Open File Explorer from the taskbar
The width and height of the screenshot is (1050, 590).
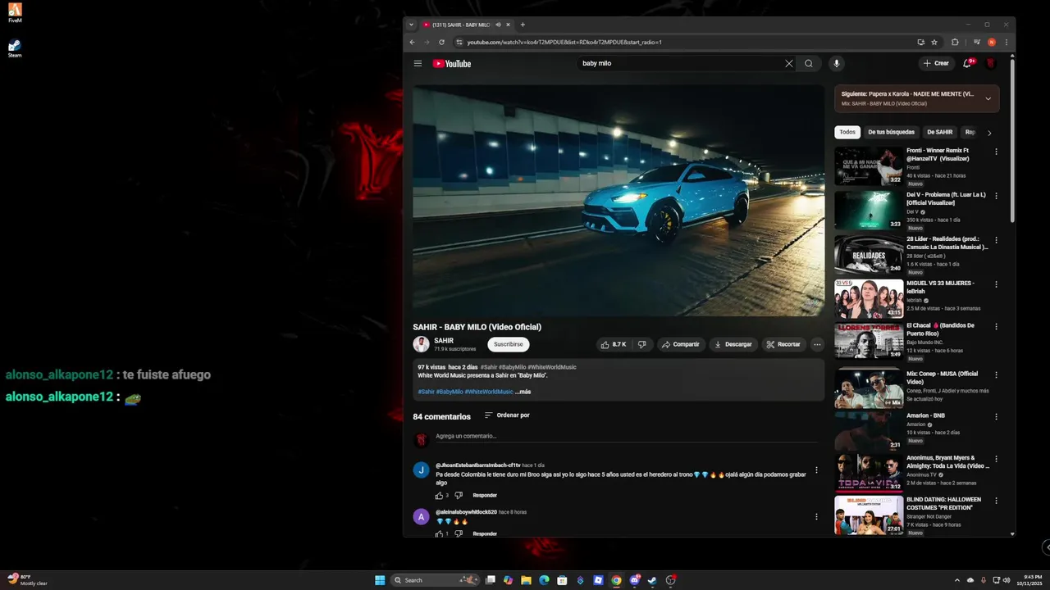(526, 580)
